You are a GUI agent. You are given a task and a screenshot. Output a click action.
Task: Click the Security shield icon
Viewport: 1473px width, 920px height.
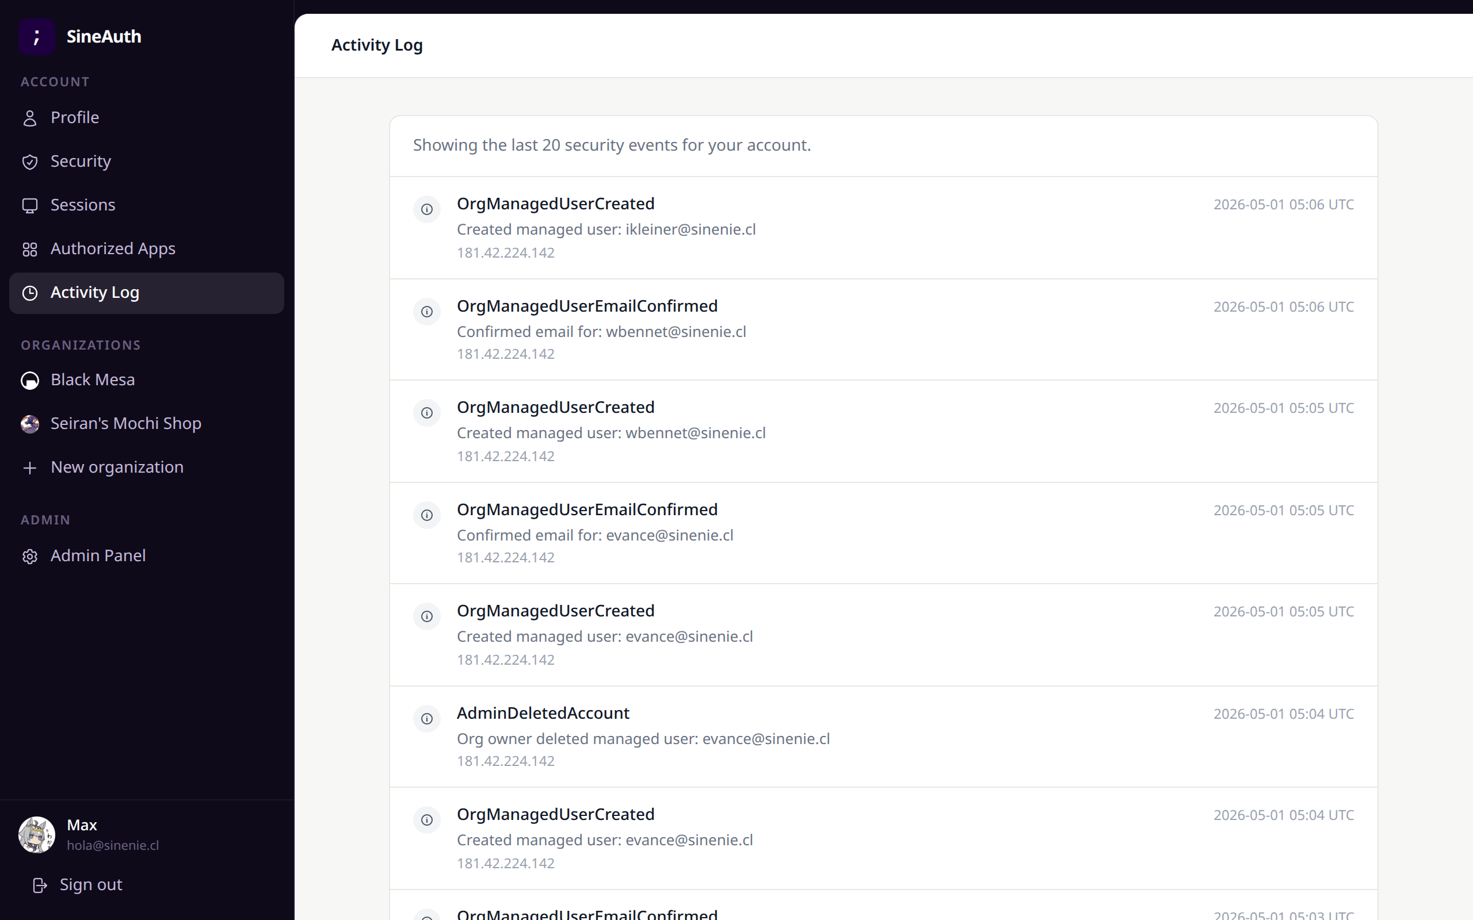tap(30, 162)
